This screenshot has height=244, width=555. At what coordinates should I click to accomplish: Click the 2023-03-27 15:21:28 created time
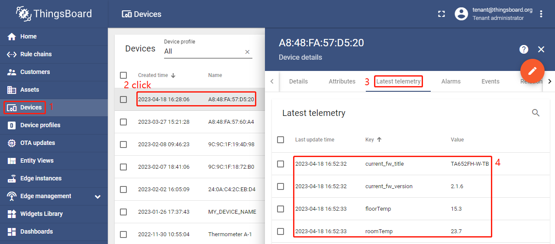[164, 122]
